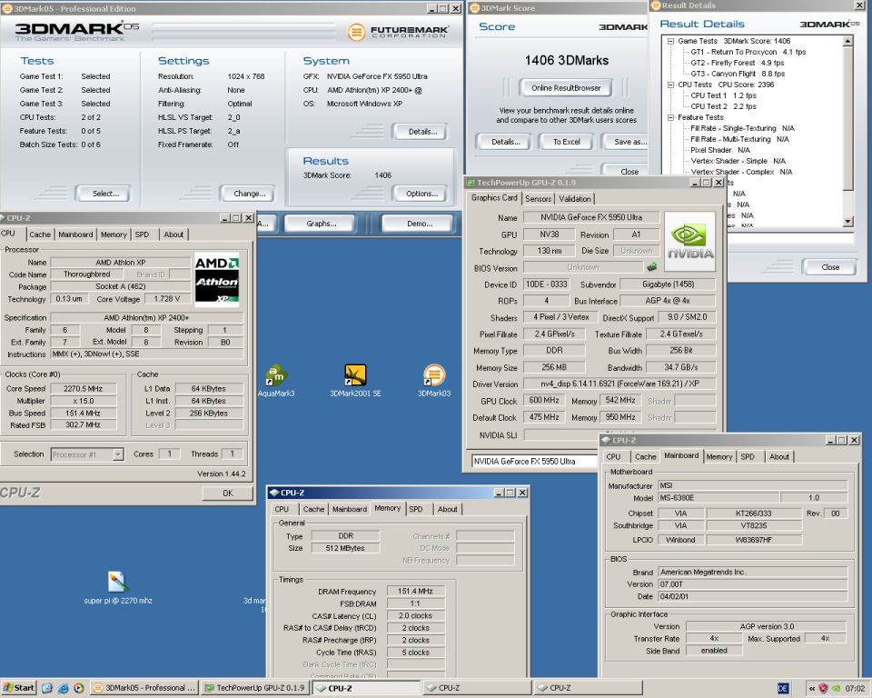The width and height of the screenshot is (872, 698).
Task: Click the NVIDIA logo in GPU-Z
Action: 689,242
